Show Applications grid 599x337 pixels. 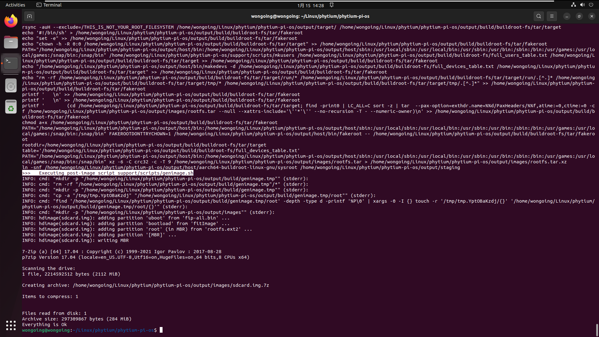pyautogui.click(x=11, y=325)
